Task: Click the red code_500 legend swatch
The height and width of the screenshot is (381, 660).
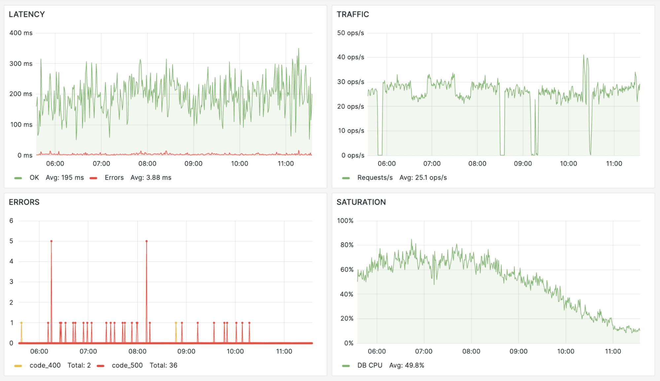Action: click(x=100, y=365)
